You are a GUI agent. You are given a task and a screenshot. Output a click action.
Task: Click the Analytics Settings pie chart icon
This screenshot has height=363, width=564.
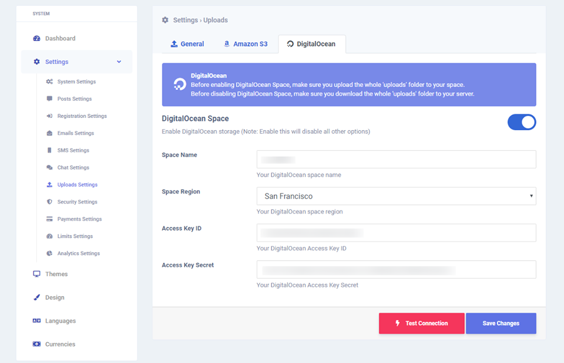click(49, 253)
